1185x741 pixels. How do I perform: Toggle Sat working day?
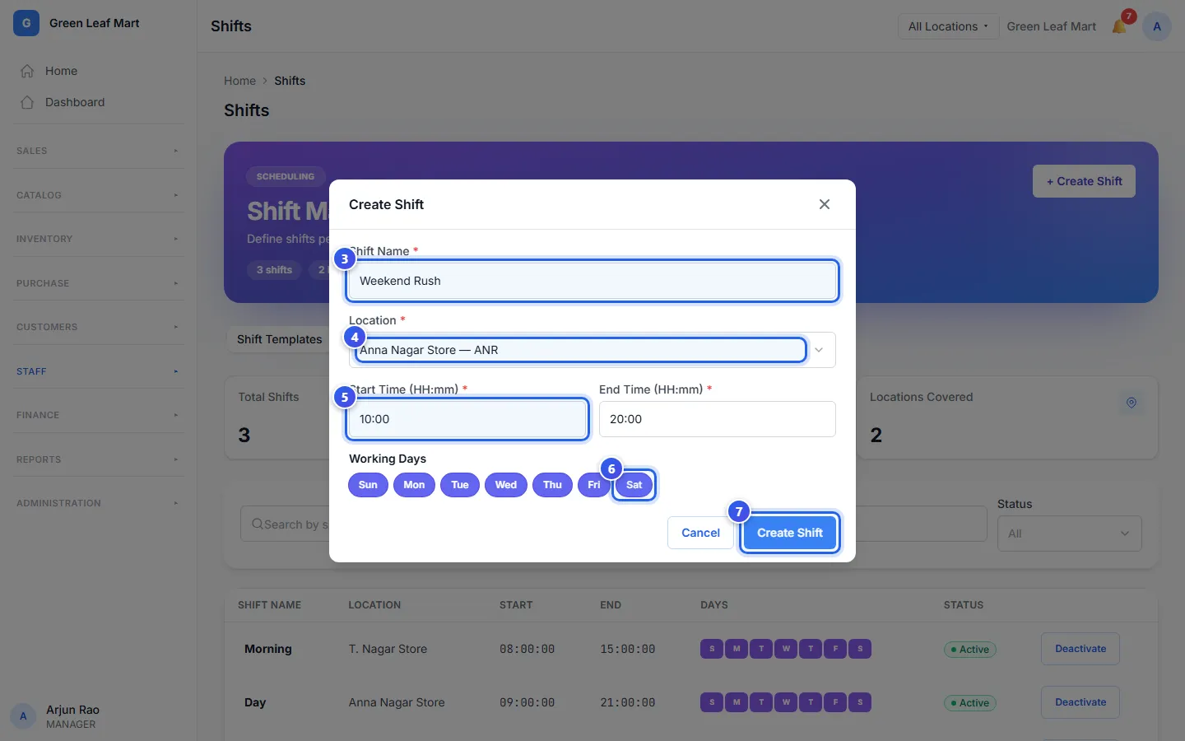tap(634, 485)
